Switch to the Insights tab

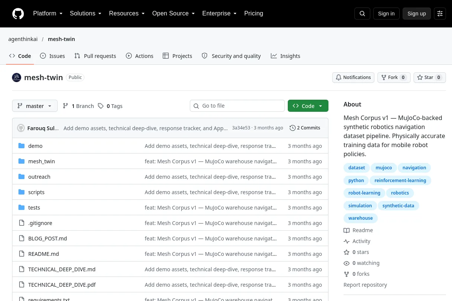click(x=286, y=56)
